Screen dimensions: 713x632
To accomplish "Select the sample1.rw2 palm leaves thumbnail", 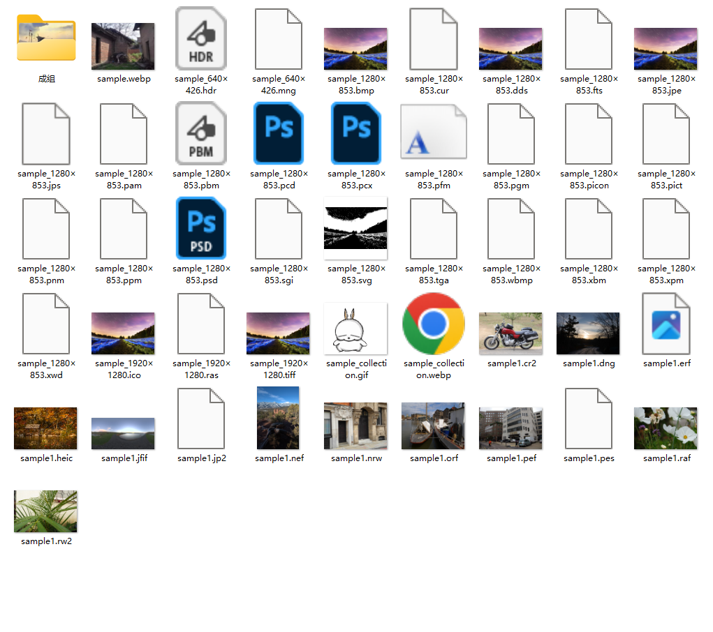I will tap(45, 511).
